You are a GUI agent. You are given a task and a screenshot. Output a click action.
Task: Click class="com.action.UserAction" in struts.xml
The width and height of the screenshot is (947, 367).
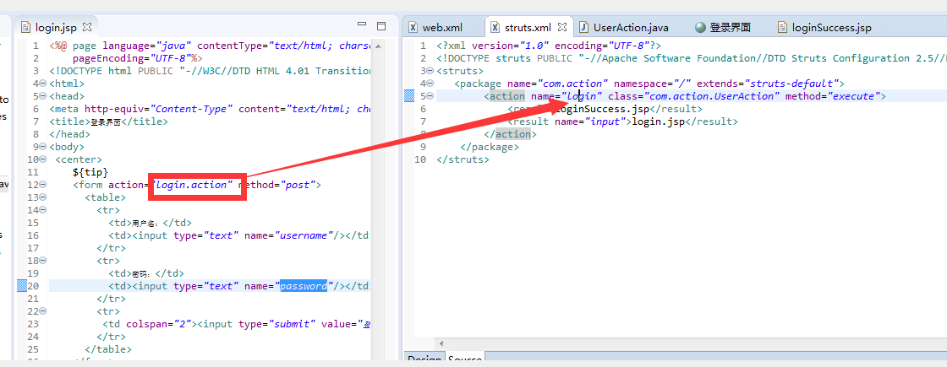(x=694, y=96)
